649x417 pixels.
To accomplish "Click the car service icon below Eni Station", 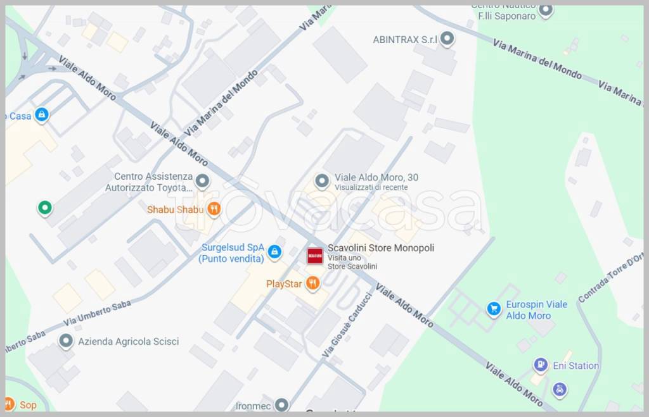I will pos(560,389).
